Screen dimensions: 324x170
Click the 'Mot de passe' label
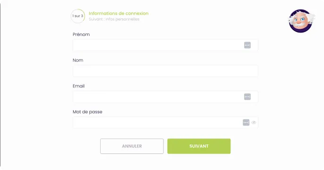point(87,112)
